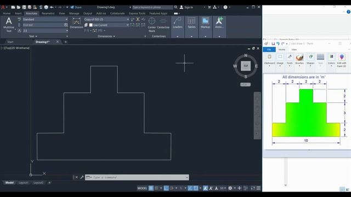Viewport: 351px width, 197px height.
Task: Toggle Polar Tracking in status bar
Action: [x=172, y=188]
